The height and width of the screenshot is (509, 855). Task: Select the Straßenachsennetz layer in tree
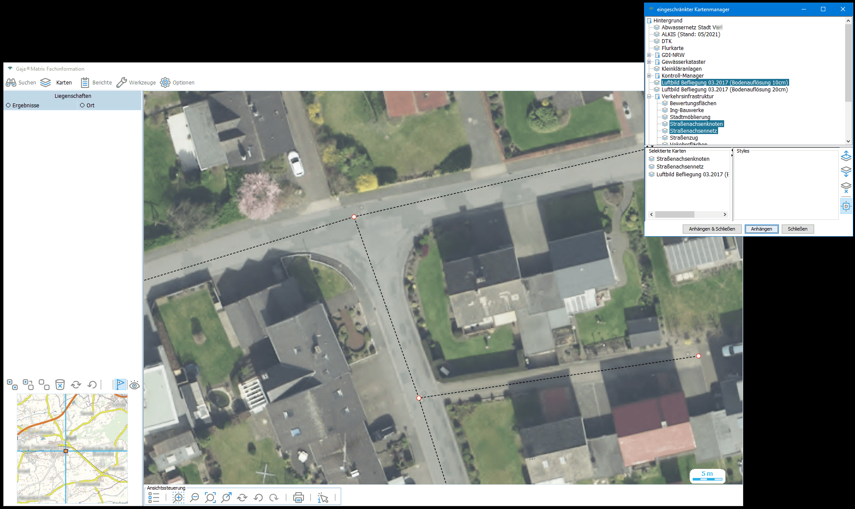click(694, 131)
